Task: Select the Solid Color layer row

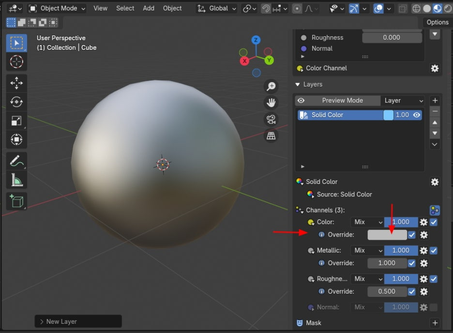Action: [360, 115]
